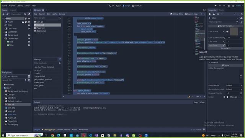Stop the running project
The height and width of the screenshot is (138, 245).
[224, 6]
